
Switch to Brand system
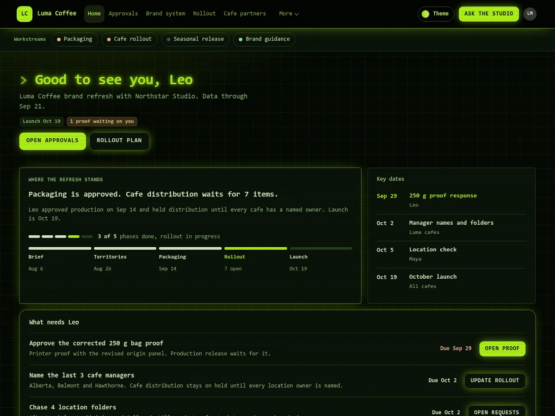click(x=166, y=13)
